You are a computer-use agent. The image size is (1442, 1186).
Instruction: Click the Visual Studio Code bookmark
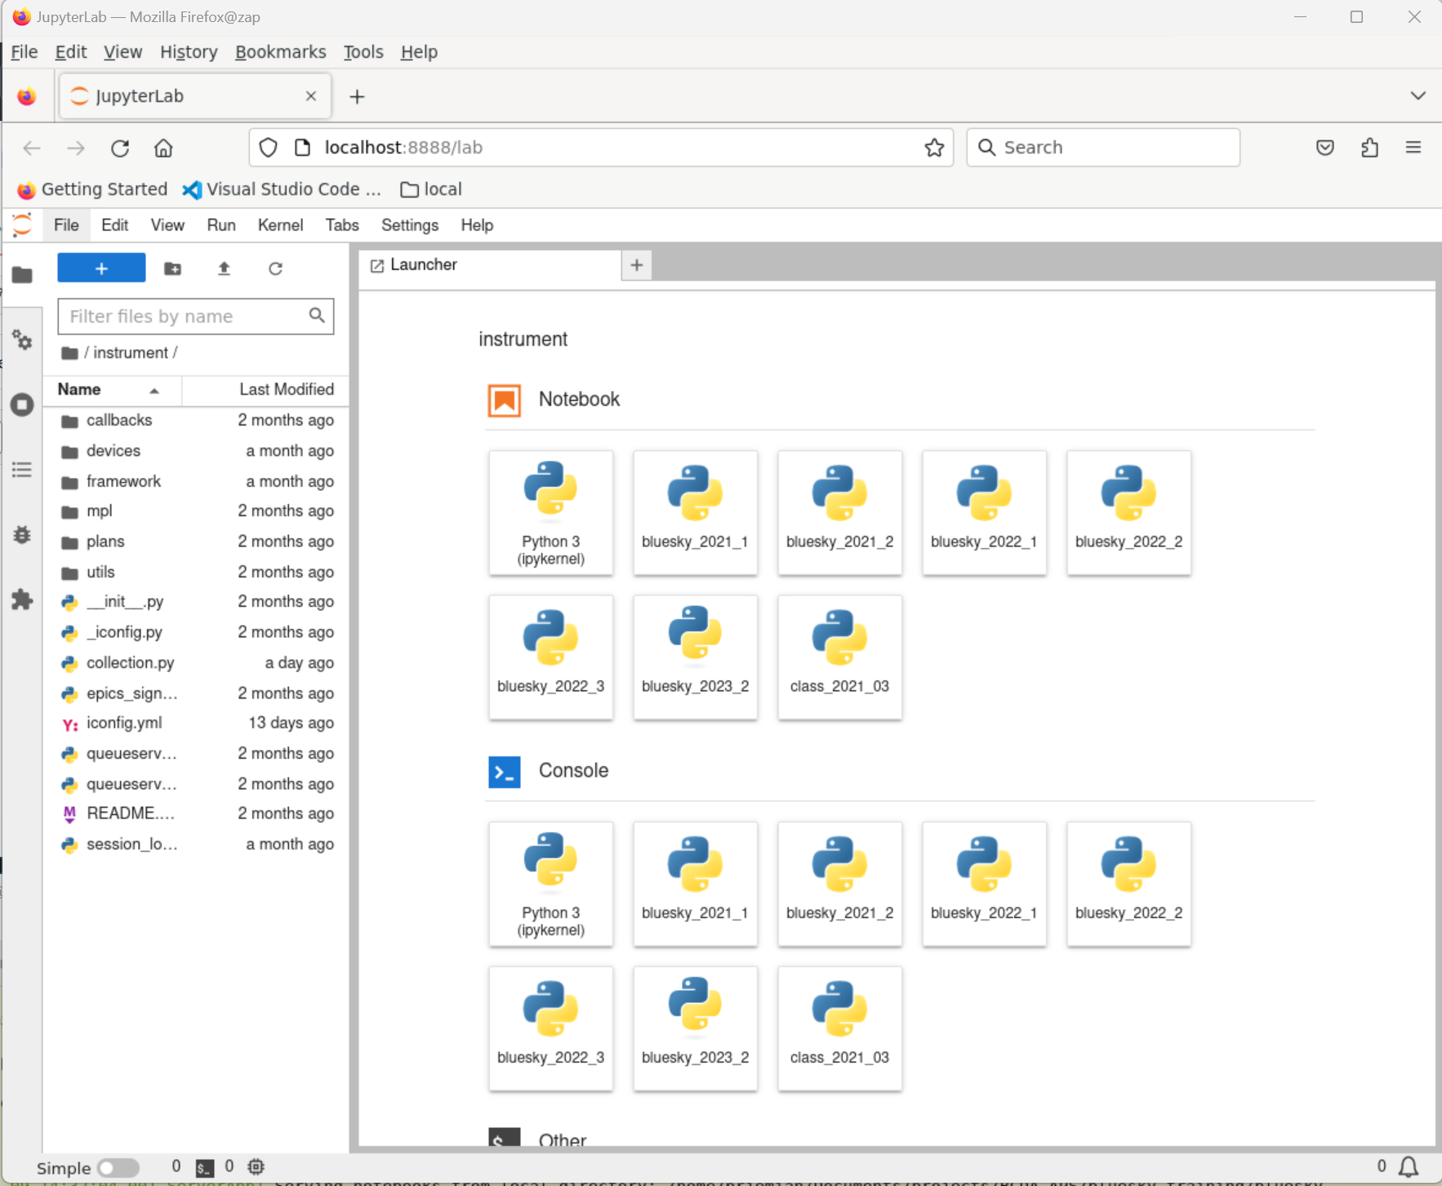(283, 189)
